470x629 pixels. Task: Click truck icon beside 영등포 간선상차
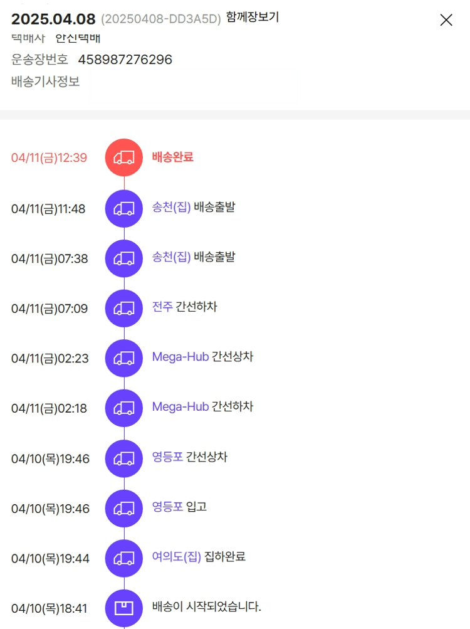(x=124, y=458)
